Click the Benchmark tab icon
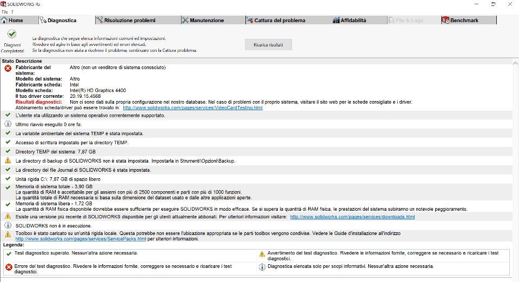Screen dimensions: 519x282 (445, 20)
